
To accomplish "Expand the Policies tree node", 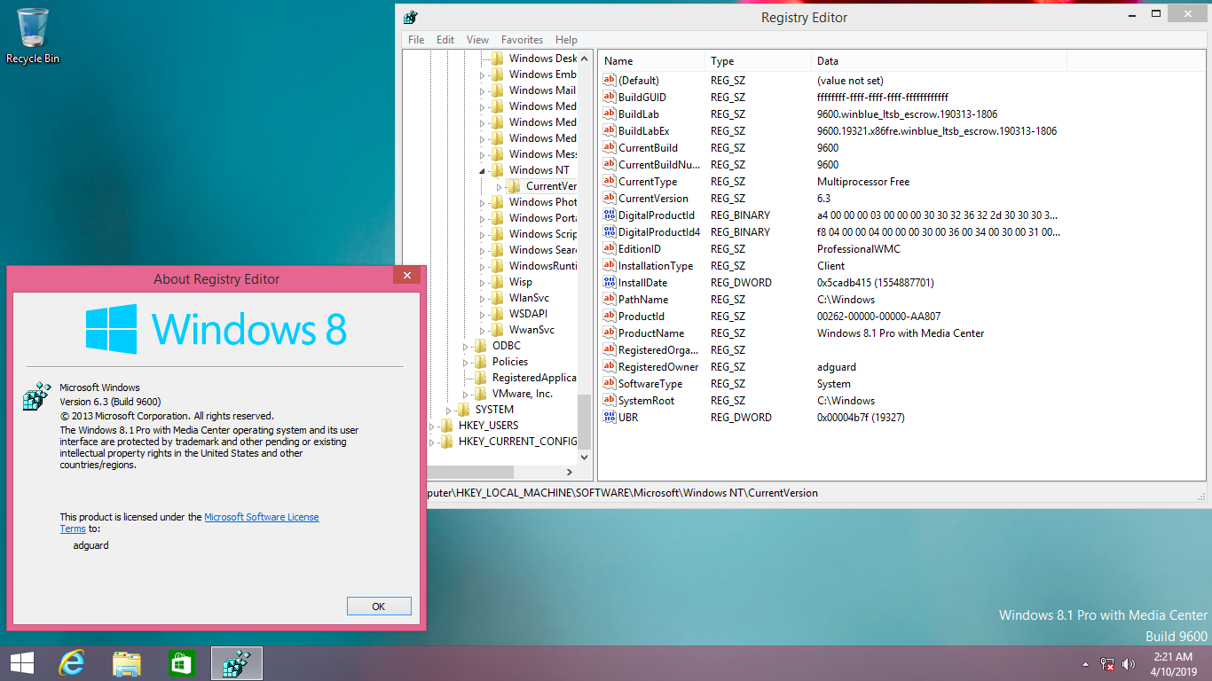I will (466, 362).
